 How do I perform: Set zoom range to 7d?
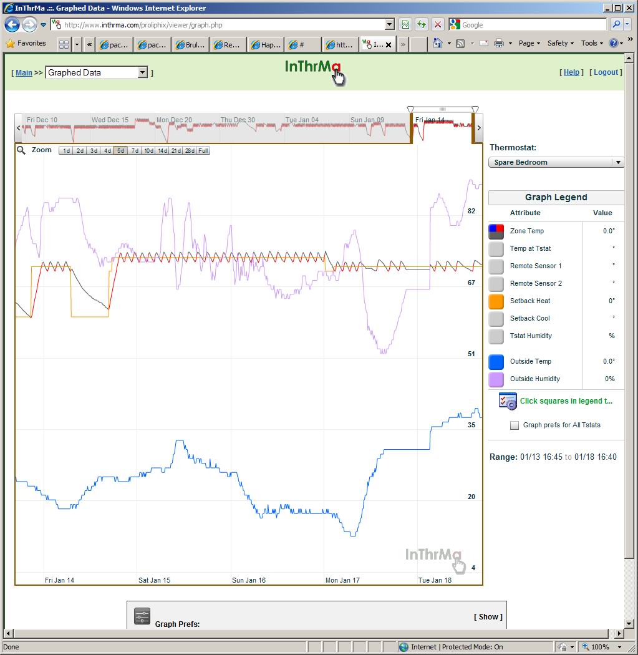click(134, 150)
